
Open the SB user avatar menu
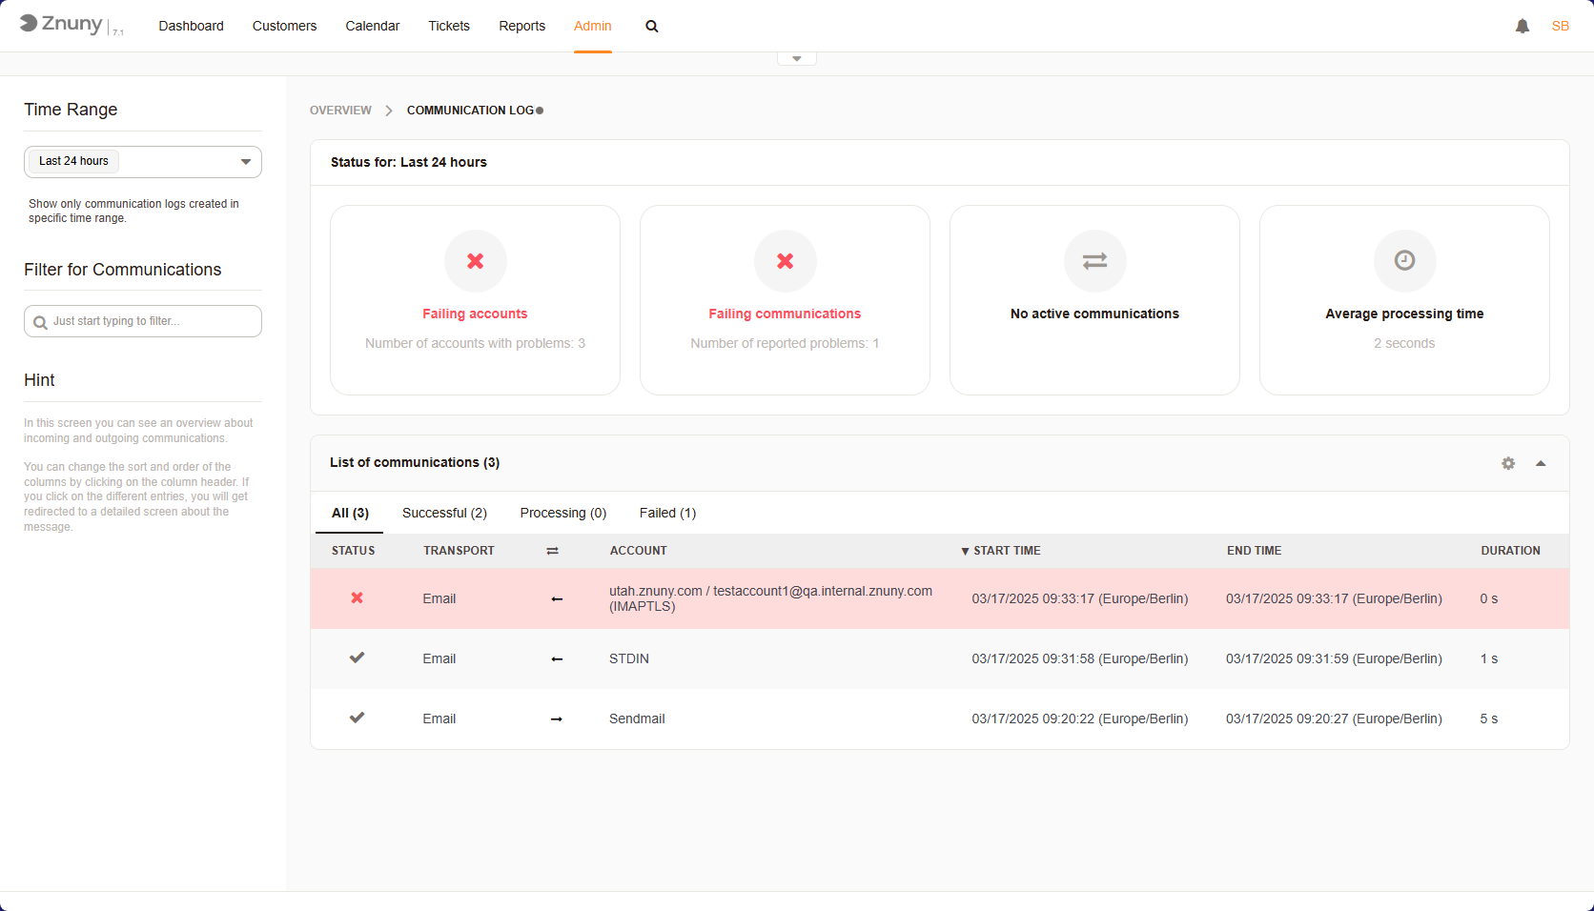[x=1561, y=26]
